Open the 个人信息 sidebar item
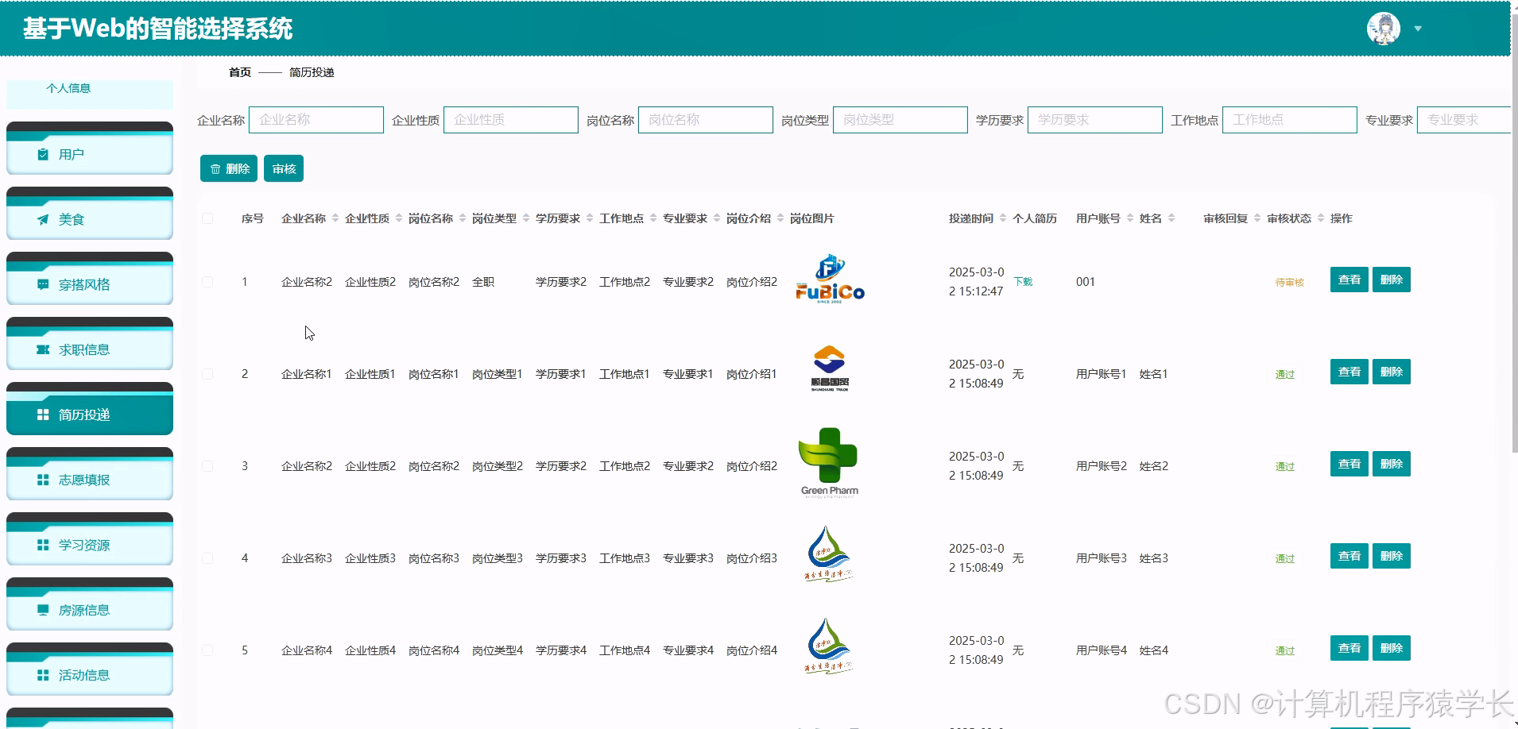 (x=90, y=92)
